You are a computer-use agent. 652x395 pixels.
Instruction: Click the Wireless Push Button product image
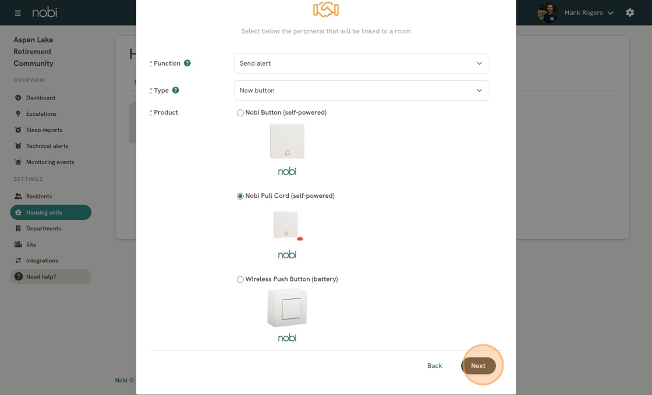(287, 308)
